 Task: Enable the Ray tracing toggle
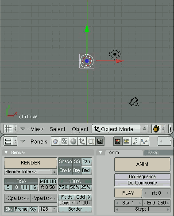pos(77,170)
